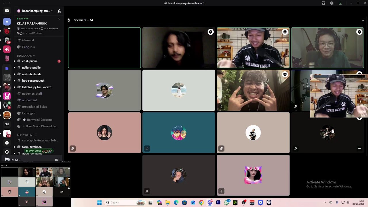
Task: Open Microsoft Store from the taskbar
Action: click(184, 202)
